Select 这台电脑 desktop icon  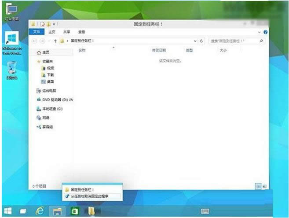click(x=11, y=11)
